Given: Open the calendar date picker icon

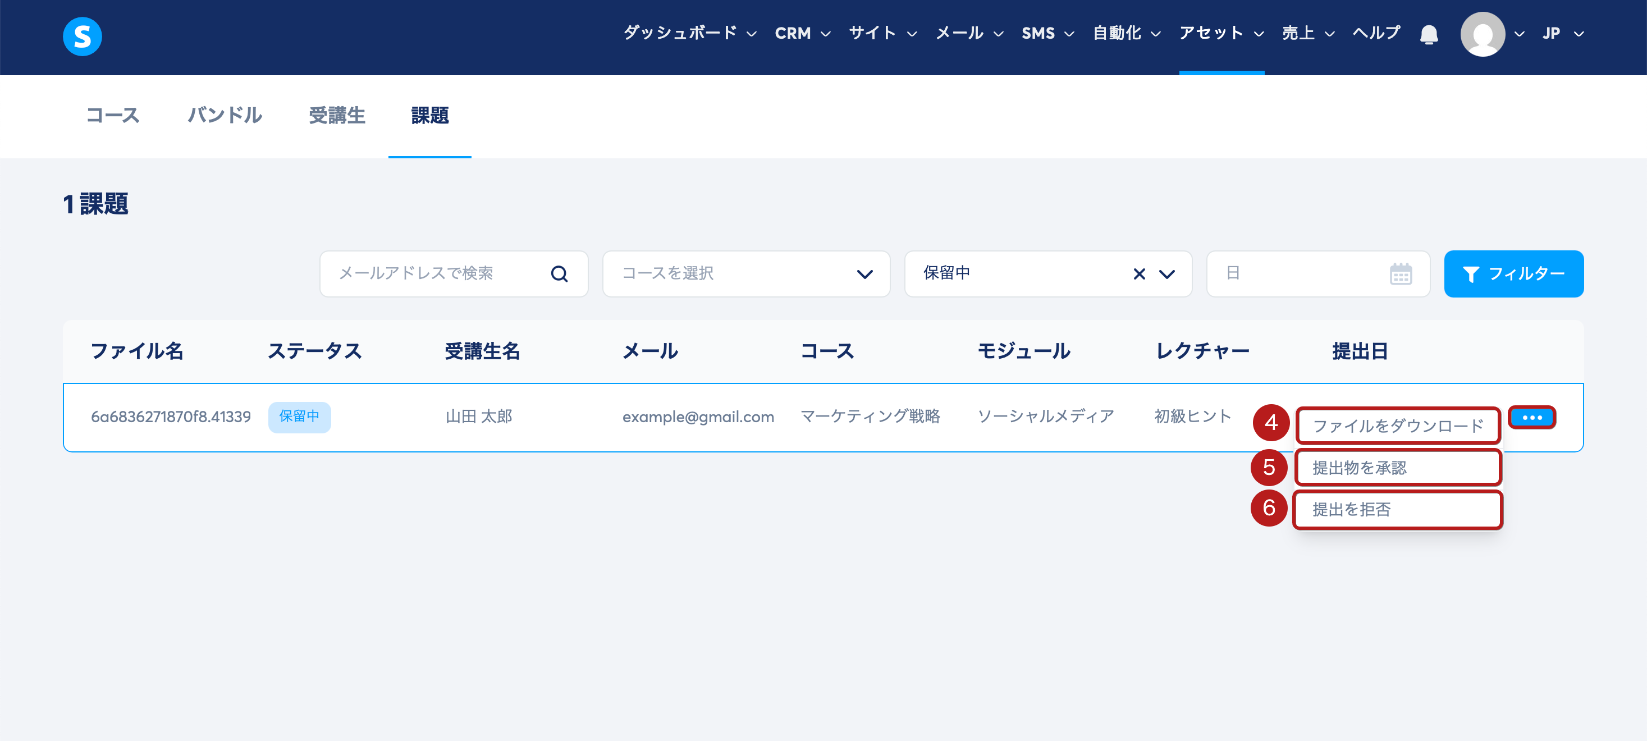Looking at the screenshot, I should pos(1400,273).
